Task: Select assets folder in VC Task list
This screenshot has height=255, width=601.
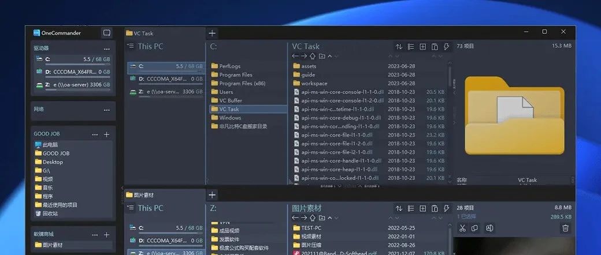Action: point(305,66)
